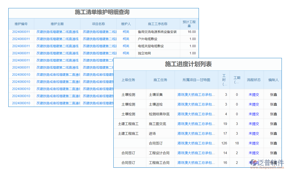Click the 编制人 张壹 entry
Image resolution: width=287 pixels, height=172 pixels.
[273, 95]
